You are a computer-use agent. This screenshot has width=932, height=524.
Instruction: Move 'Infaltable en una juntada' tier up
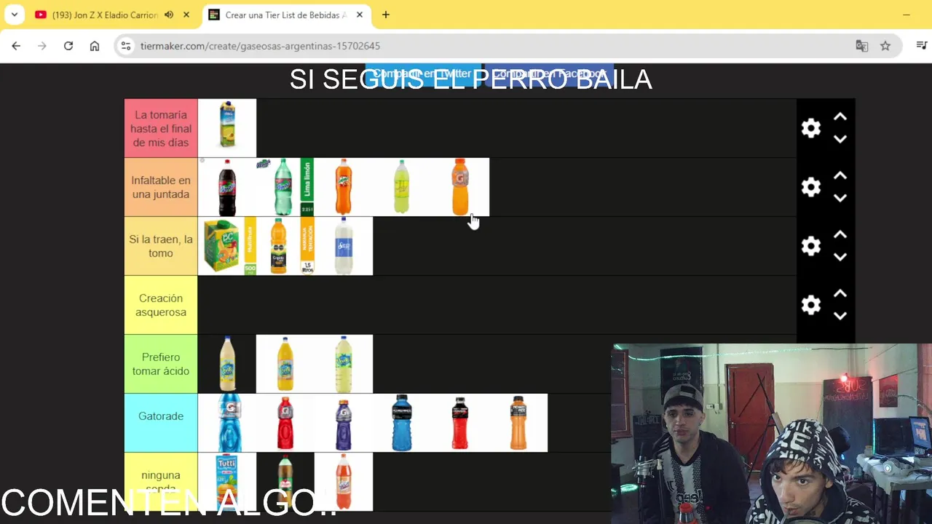(x=840, y=175)
